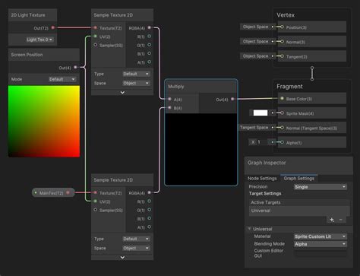Click the R(1) output port of the Sample Texture 2D fed by 2D Light Texture
Viewport: 360px width, 276px height.
pyautogui.click(x=150, y=36)
